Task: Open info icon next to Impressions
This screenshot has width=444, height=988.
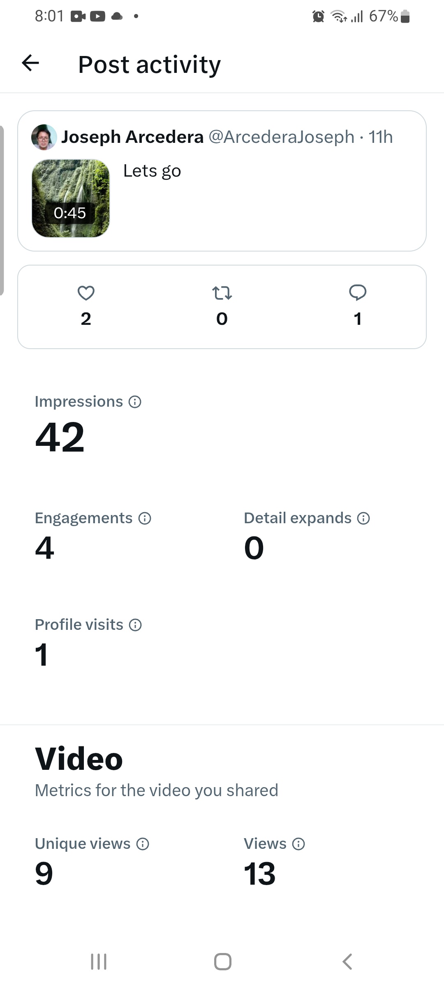Action: click(x=135, y=402)
